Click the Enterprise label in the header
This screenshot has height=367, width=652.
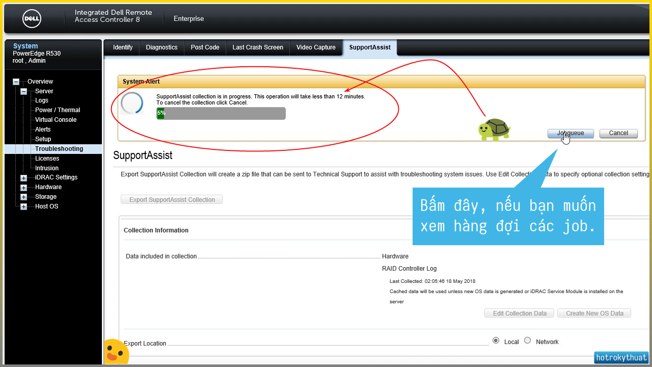coord(188,19)
